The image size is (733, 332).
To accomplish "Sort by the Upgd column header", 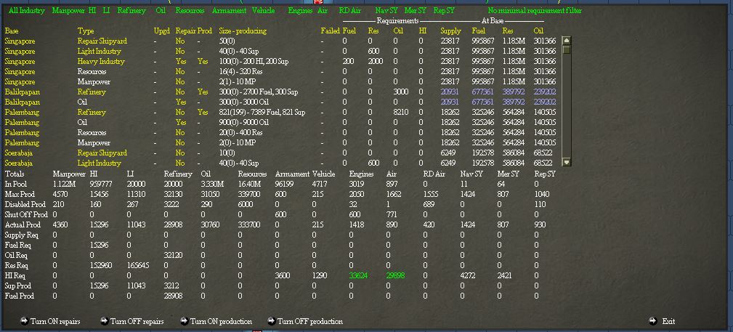I will 162,31.
